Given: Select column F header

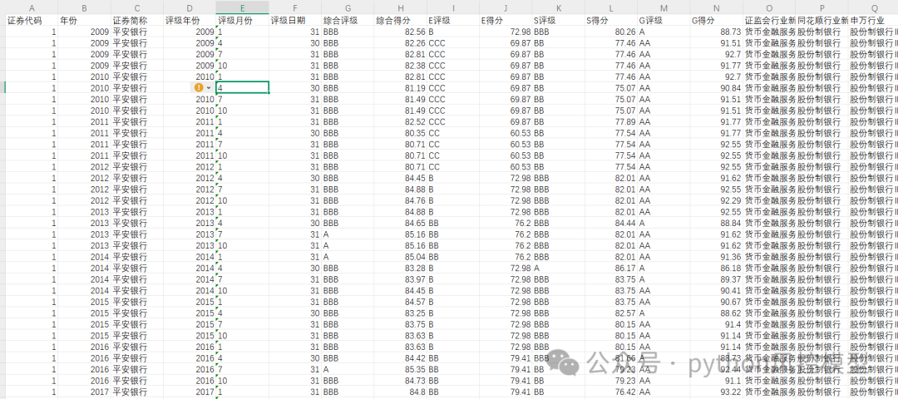Looking at the screenshot, I should pyautogui.click(x=295, y=8).
